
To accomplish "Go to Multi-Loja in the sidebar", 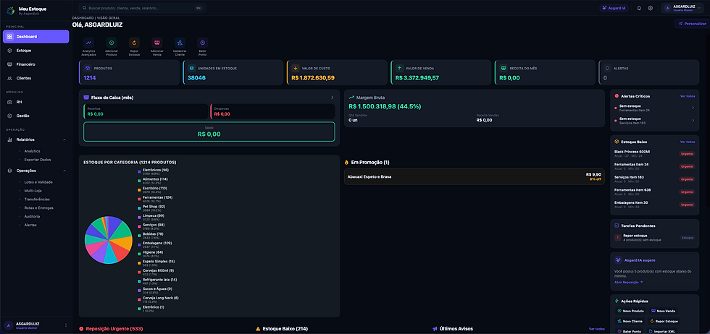I will click(x=33, y=191).
